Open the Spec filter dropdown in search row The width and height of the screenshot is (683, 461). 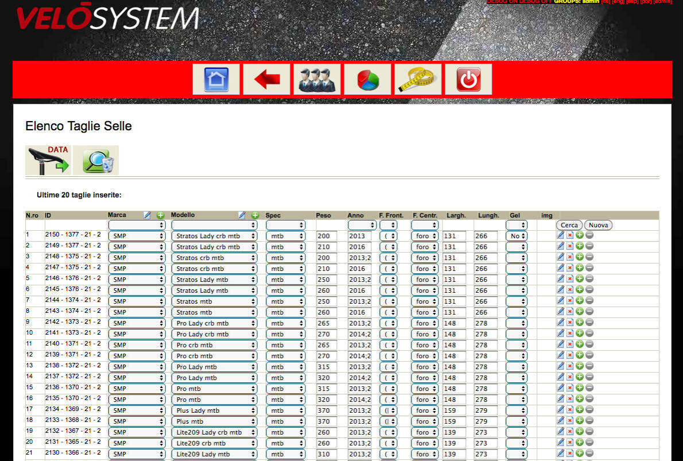[285, 225]
